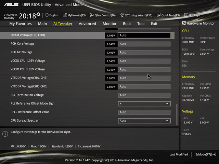Screen dimensions: 219x164
Task: Select the Ai Tweaker tab
Action: point(63,24)
